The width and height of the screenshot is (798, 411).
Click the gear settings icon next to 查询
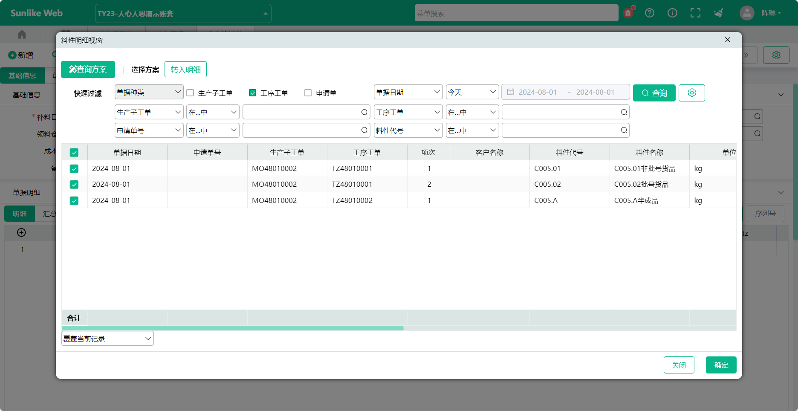coord(691,93)
